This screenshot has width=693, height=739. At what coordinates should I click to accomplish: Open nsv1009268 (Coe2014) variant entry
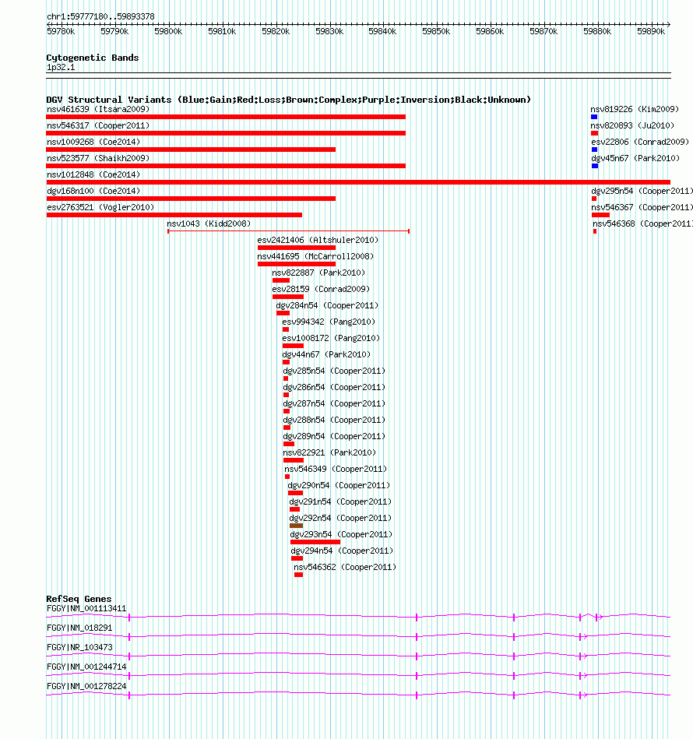[x=93, y=142]
